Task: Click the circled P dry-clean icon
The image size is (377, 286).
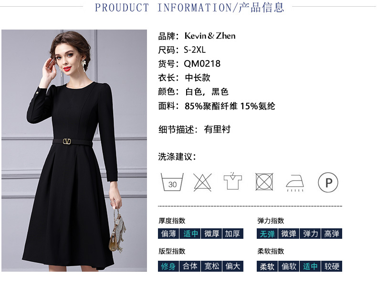Action: (328, 182)
